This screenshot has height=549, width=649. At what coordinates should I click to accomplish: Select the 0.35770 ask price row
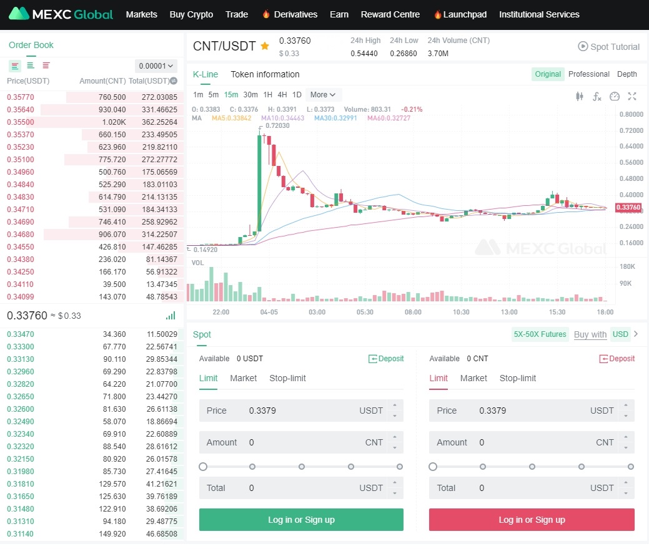click(x=92, y=97)
